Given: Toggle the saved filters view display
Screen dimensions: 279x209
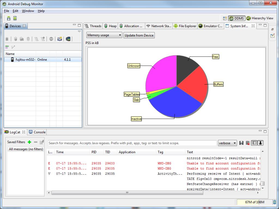Looking at the screenshot, I should coord(254,143).
